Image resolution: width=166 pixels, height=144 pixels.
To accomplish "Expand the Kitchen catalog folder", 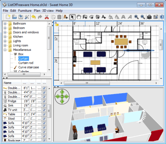I will point(5,37).
